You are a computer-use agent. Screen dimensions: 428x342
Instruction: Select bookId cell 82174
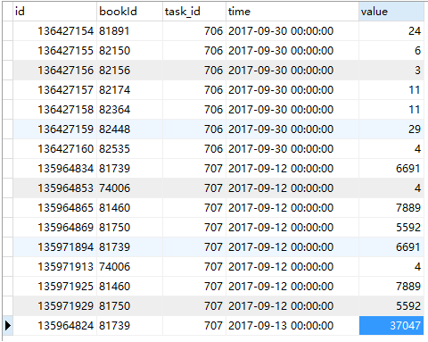[x=129, y=90]
